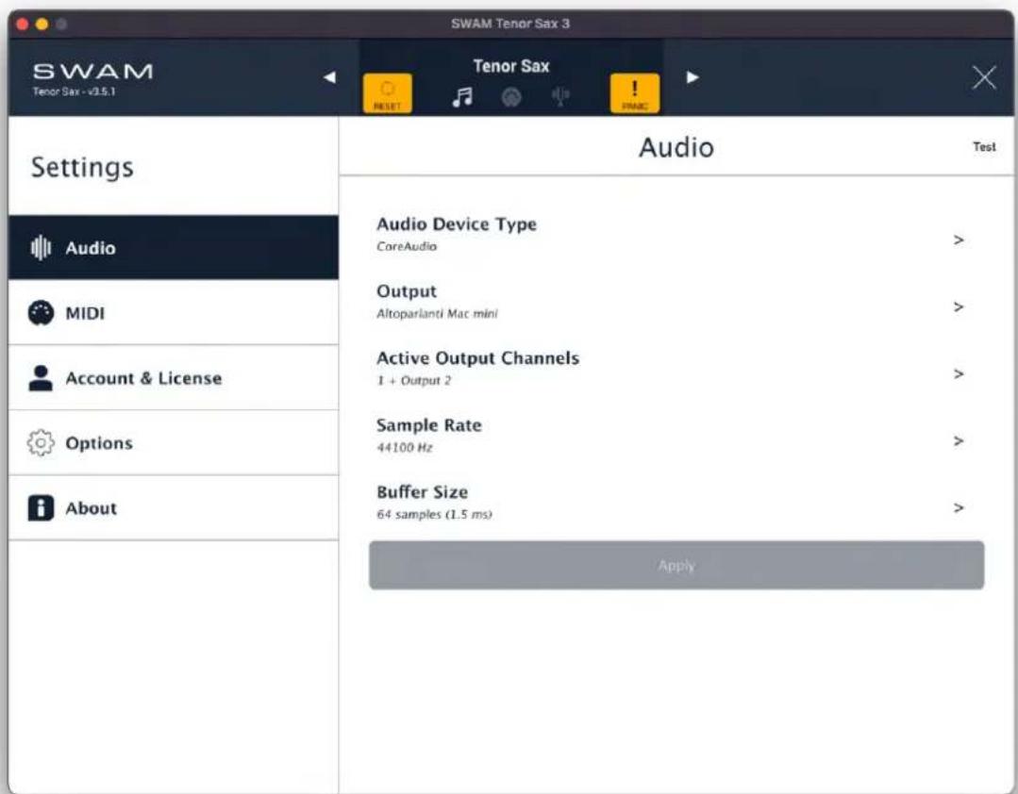
Task: Click the Account person sidebar icon
Action: coord(41,378)
